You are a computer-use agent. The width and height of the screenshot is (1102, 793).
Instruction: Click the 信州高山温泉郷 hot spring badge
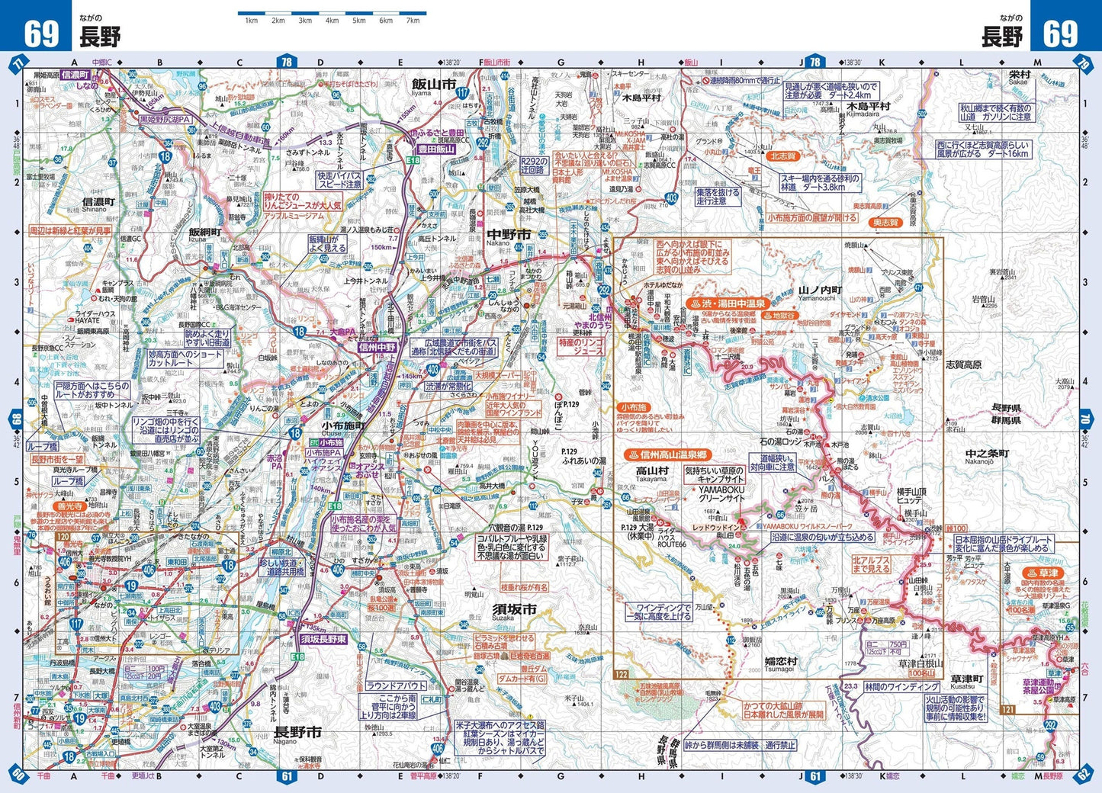click(667, 454)
